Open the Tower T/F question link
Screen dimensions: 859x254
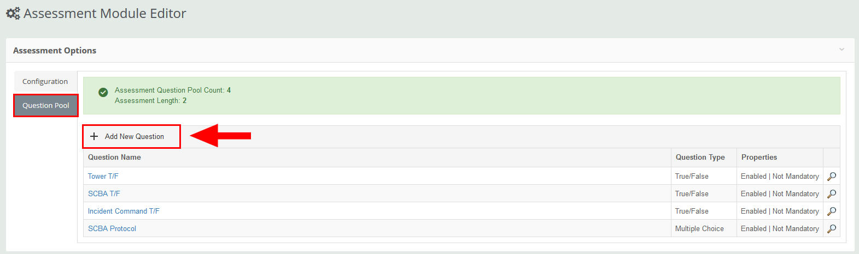click(x=103, y=177)
